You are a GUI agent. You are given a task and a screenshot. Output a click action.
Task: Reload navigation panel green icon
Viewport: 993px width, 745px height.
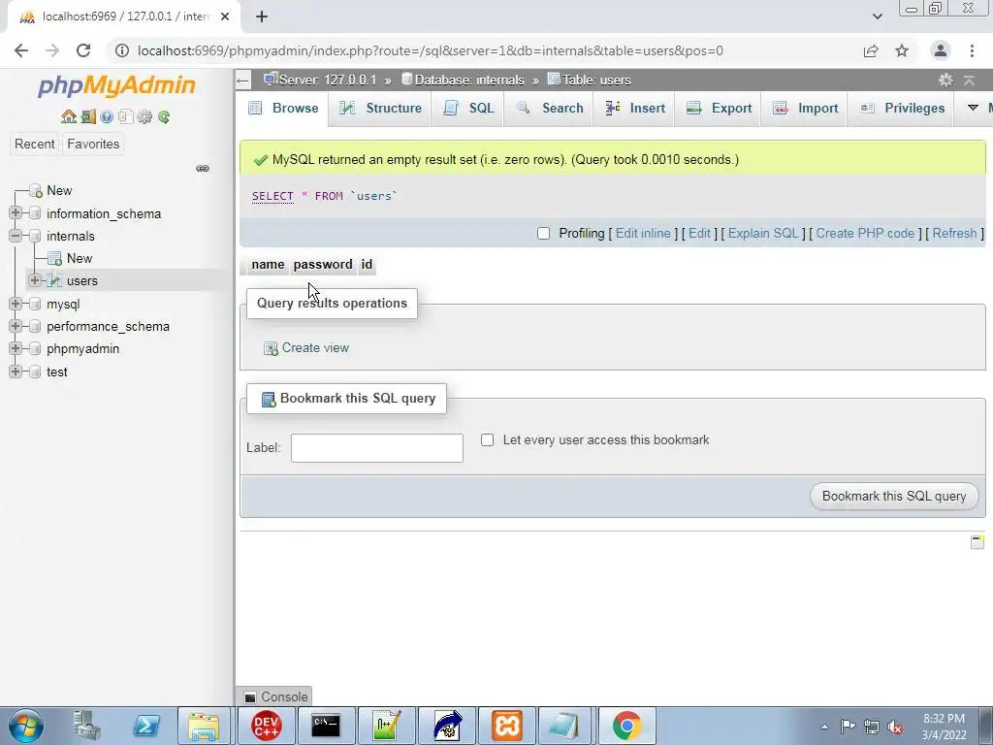click(164, 116)
